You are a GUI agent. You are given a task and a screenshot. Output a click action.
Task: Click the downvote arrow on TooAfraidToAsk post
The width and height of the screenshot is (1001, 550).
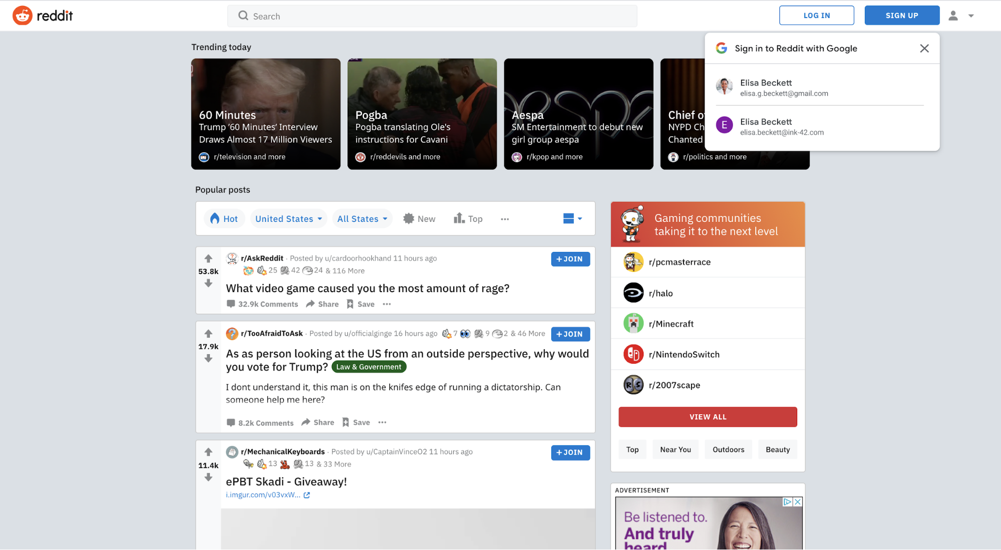tap(208, 358)
